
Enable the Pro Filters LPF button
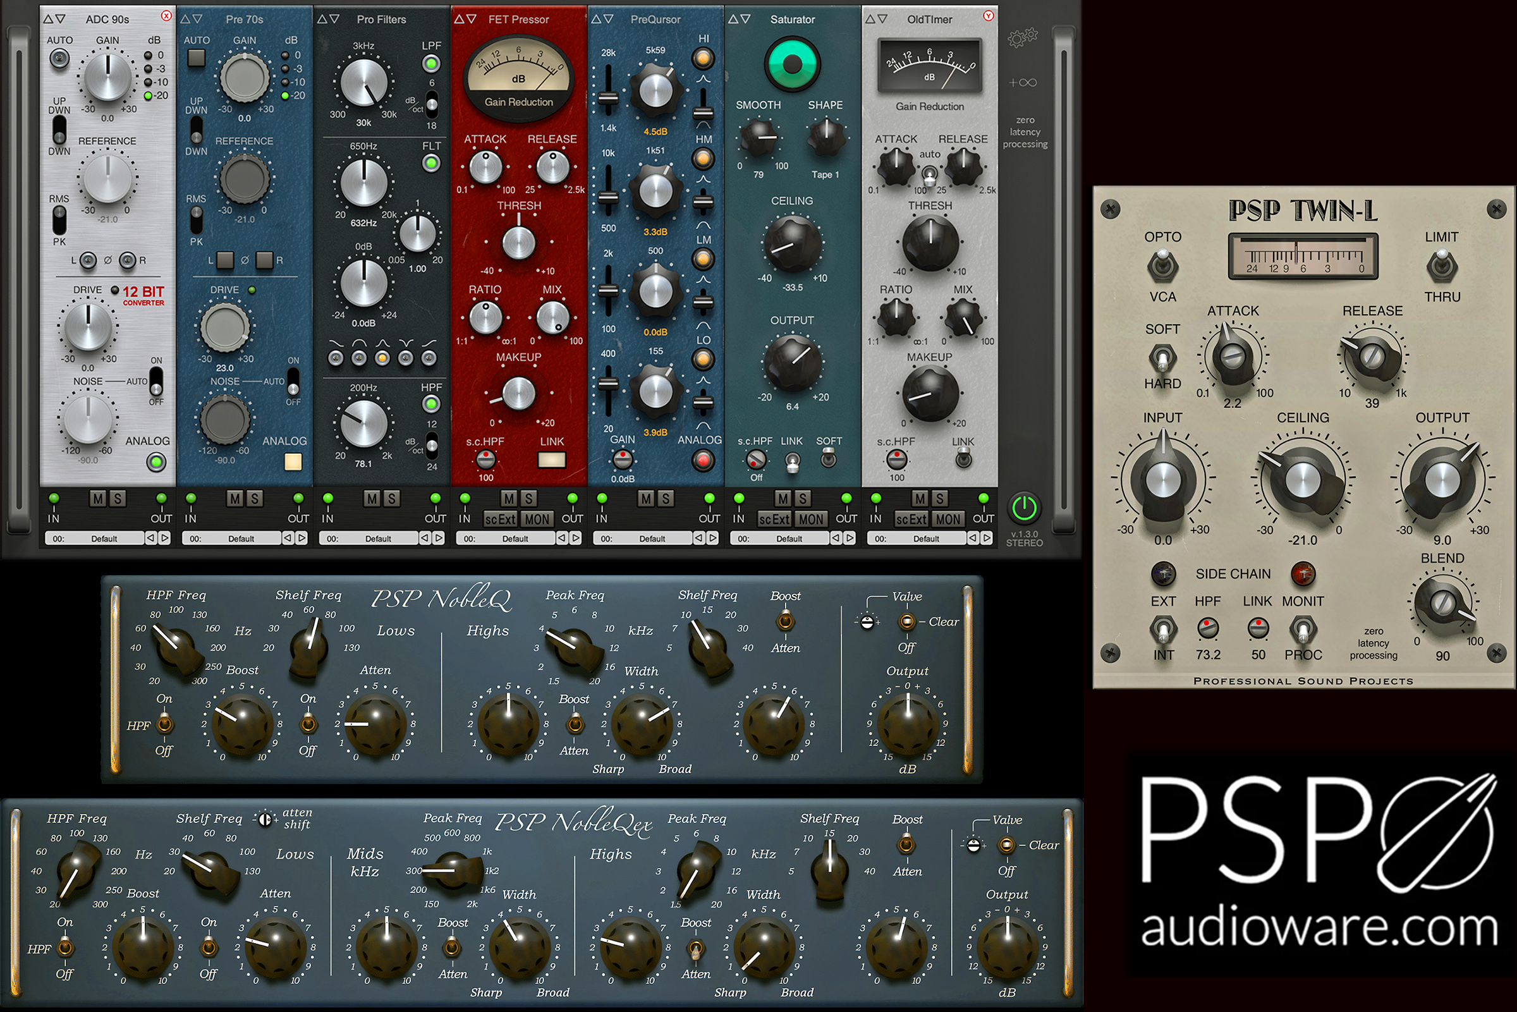pyautogui.click(x=431, y=63)
